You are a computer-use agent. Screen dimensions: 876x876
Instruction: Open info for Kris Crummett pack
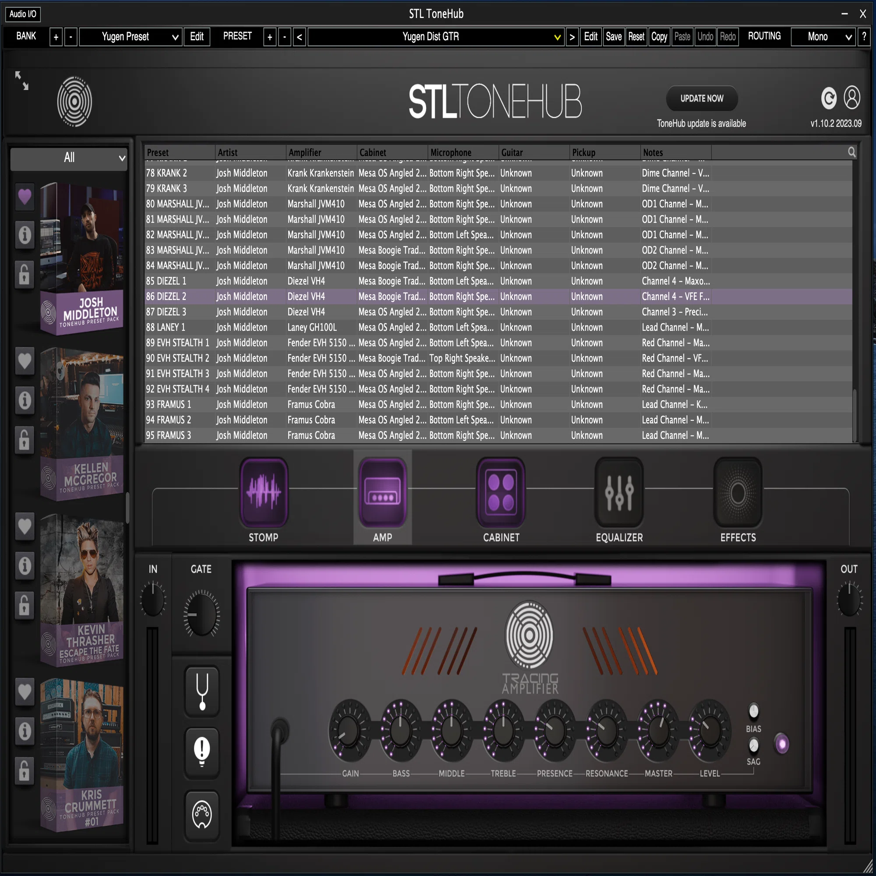[x=25, y=731]
